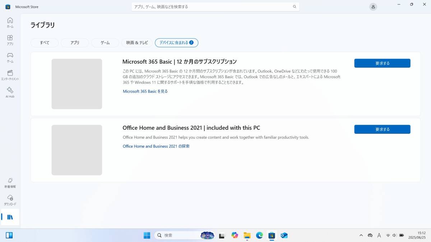Viewport: 431px width, 242px height.
Task: Open the Office Home and Business 2021 の探索 link
Action: (156, 146)
